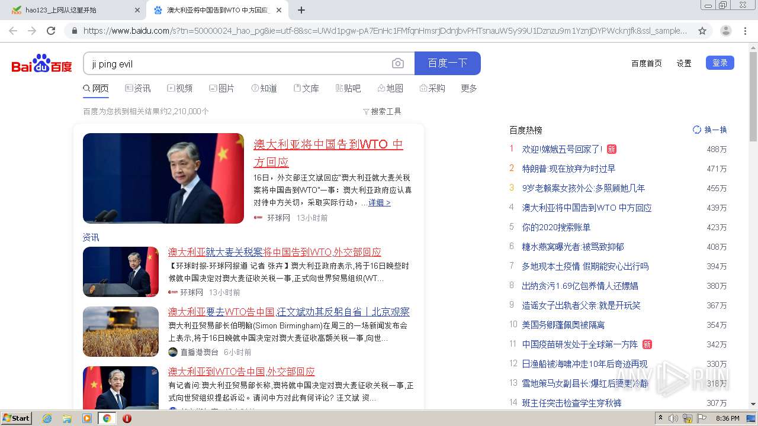Image resolution: width=758 pixels, height=426 pixels.
Task: Switch to the 视频 tab
Action: point(180,88)
